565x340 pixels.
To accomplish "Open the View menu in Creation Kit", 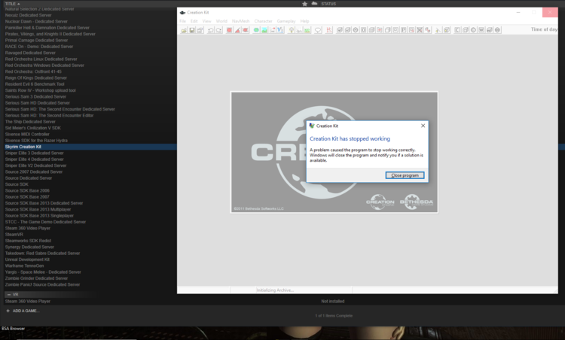I will [x=207, y=21].
